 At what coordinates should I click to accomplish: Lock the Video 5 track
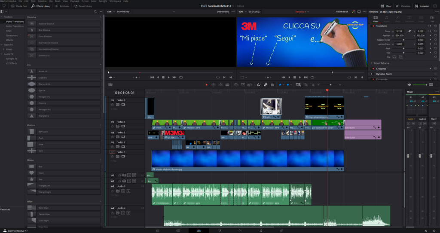pyautogui.click(x=112, y=105)
